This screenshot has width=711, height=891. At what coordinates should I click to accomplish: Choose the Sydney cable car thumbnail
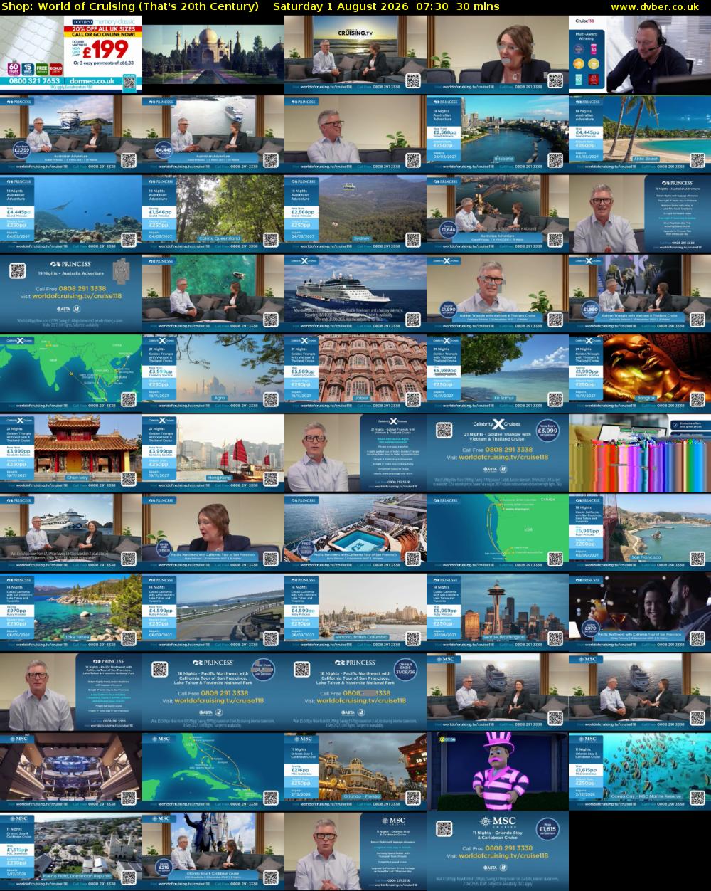pyautogui.click(x=355, y=213)
